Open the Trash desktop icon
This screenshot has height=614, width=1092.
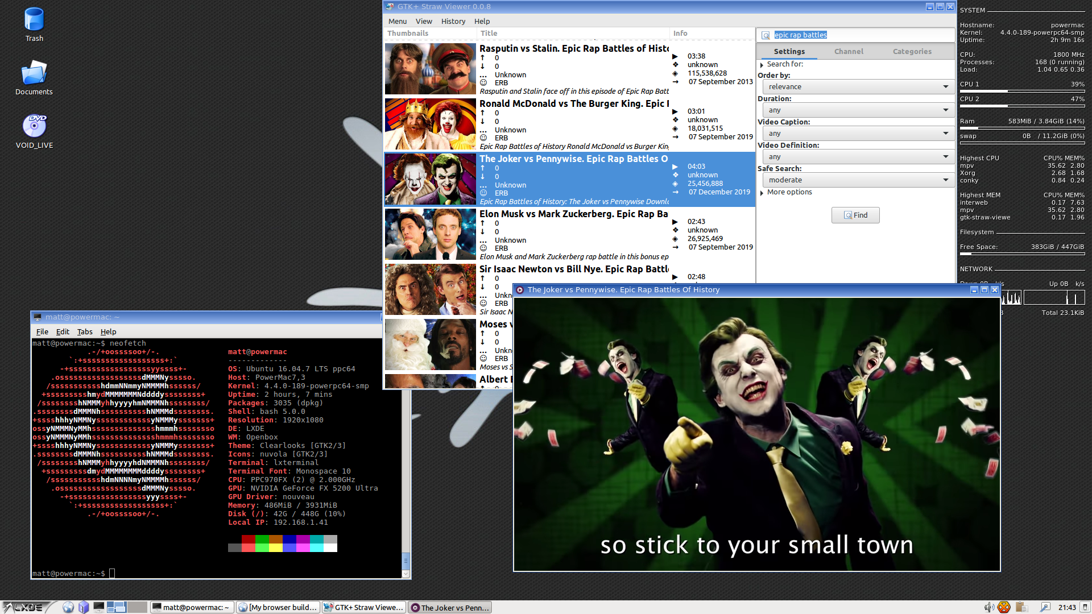pyautogui.click(x=34, y=20)
